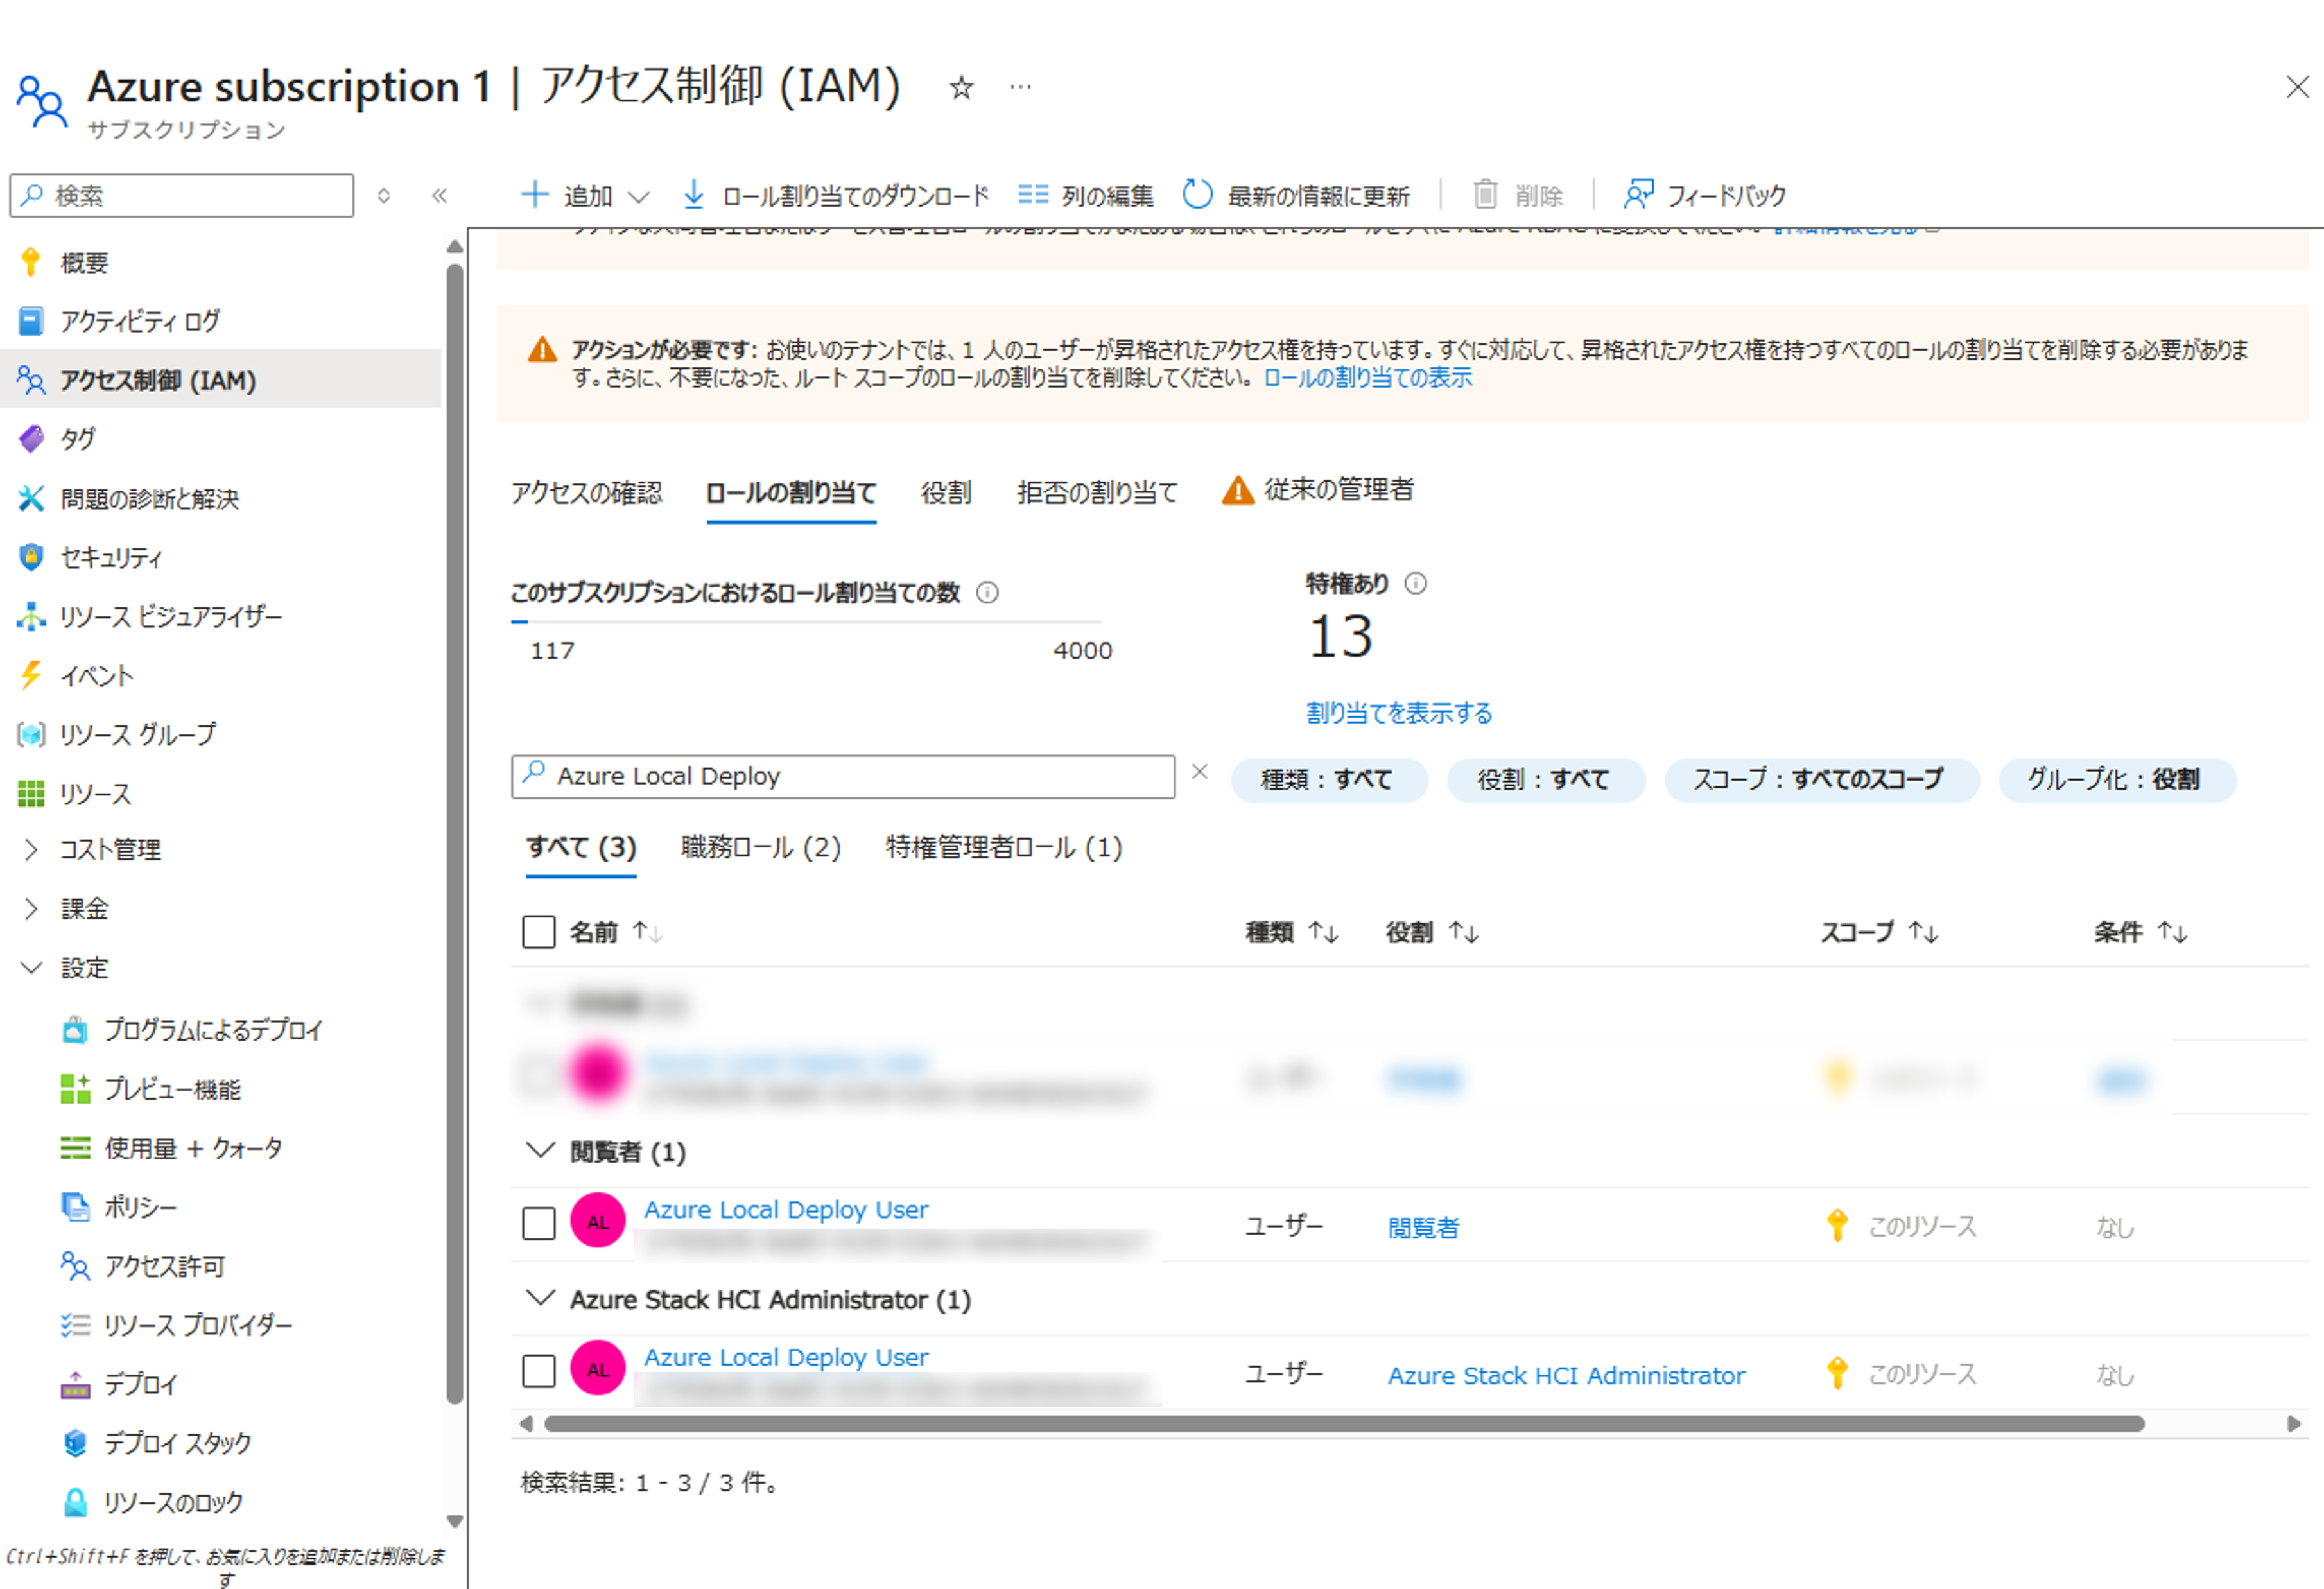The image size is (2324, 1589).
Task: Check the select-all checkbox beside 名前
Action: pyautogui.click(x=539, y=932)
